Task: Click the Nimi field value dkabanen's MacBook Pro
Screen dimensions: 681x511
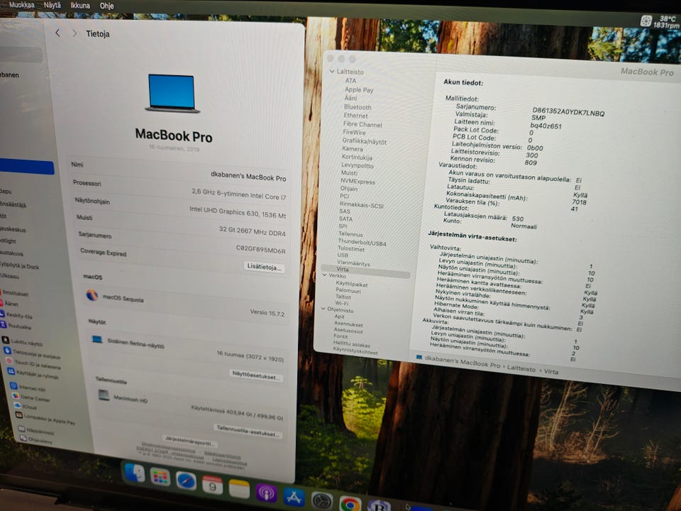Action: 248,176
